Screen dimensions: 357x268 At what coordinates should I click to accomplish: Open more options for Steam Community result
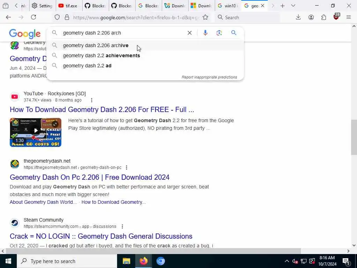click(122, 226)
